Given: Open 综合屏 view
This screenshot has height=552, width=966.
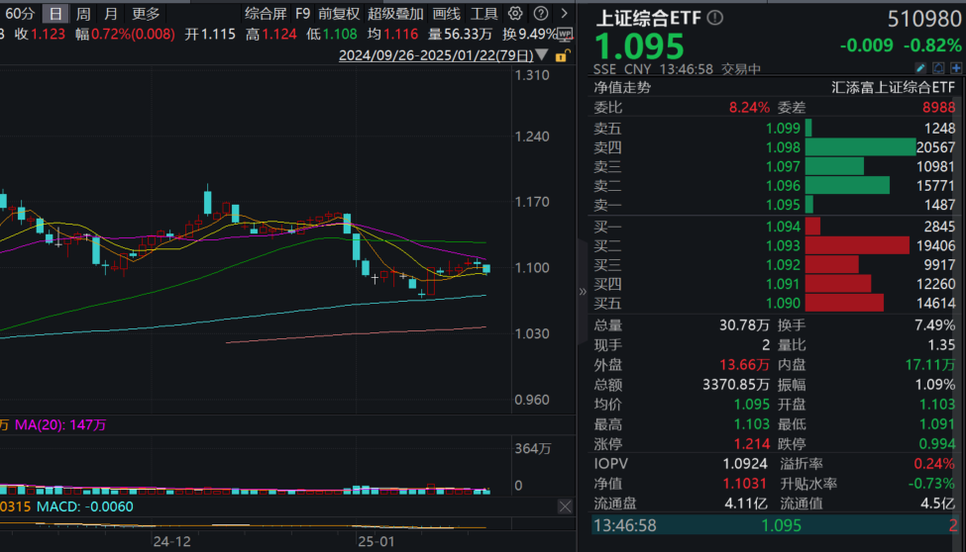Looking at the screenshot, I should pyautogui.click(x=266, y=14).
